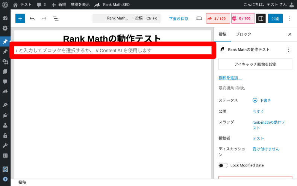
Task: Open Content AI score 0/100
Action: click(x=242, y=18)
